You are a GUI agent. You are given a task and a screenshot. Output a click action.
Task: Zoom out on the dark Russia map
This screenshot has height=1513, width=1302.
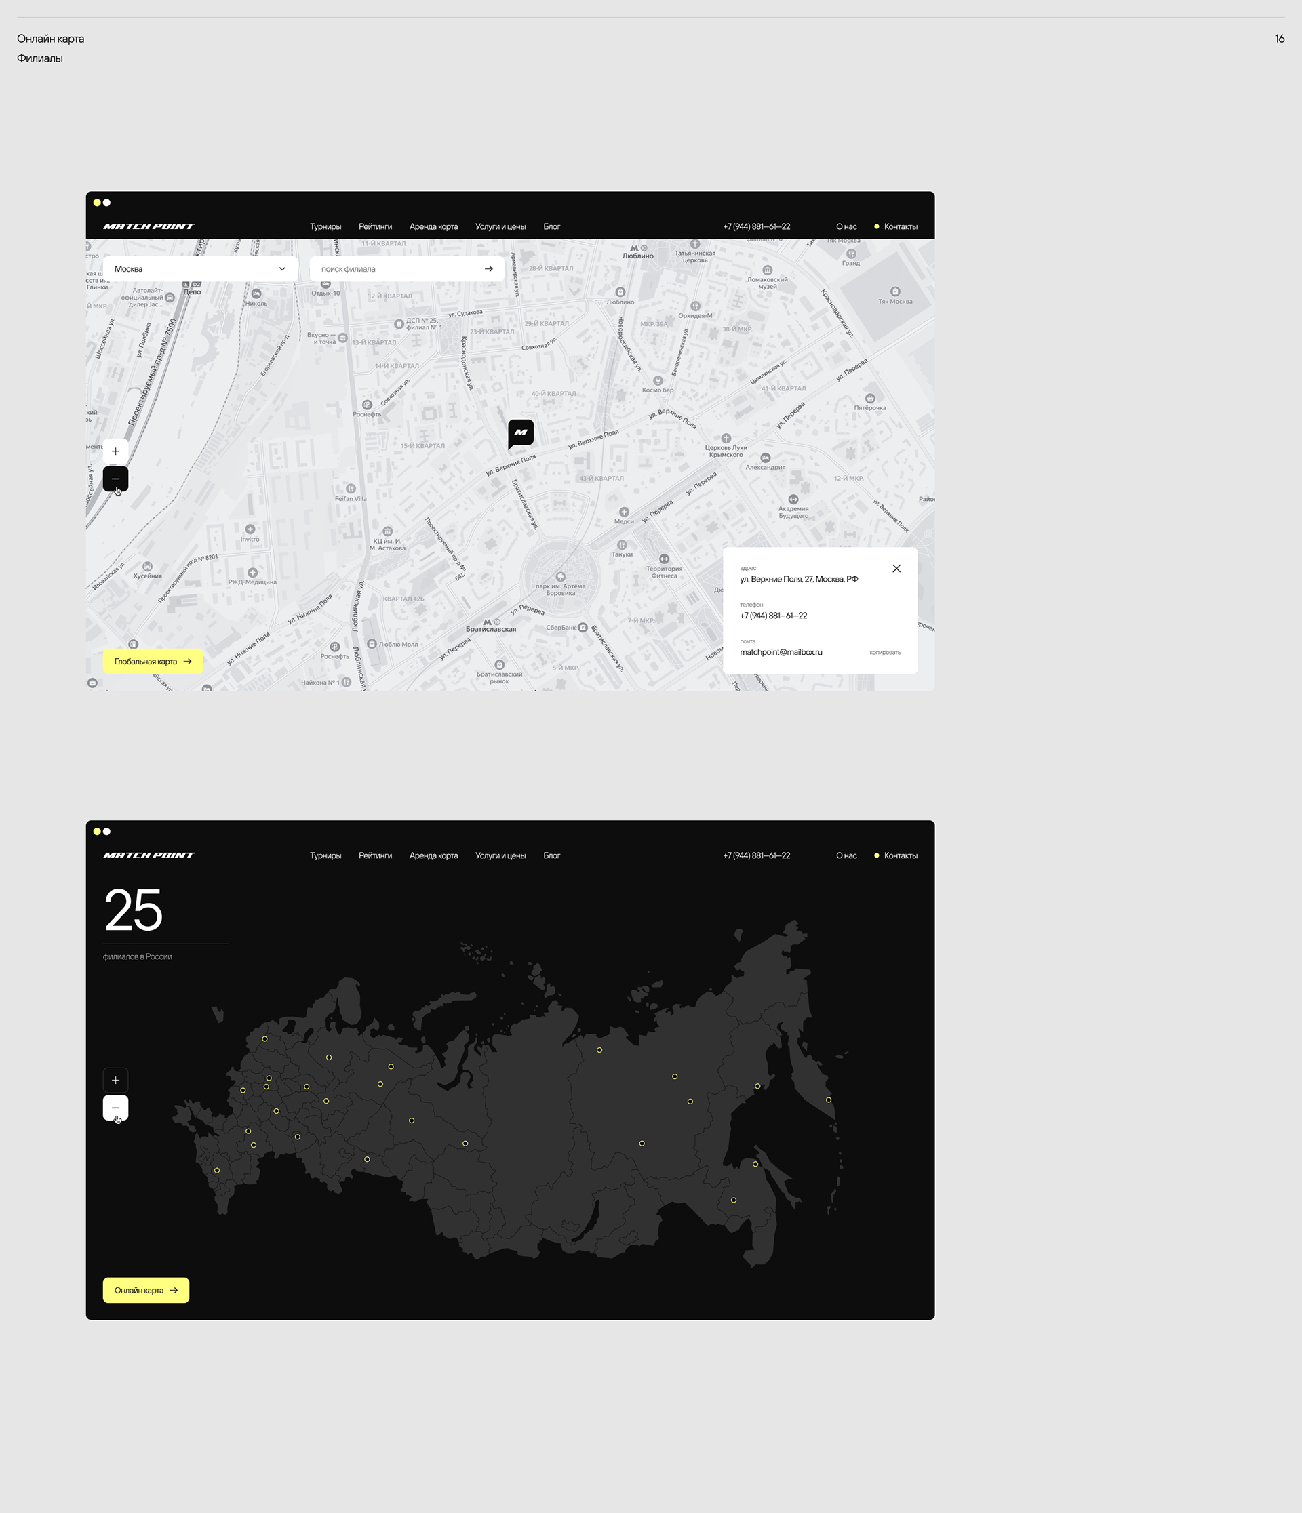pyautogui.click(x=115, y=1108)
